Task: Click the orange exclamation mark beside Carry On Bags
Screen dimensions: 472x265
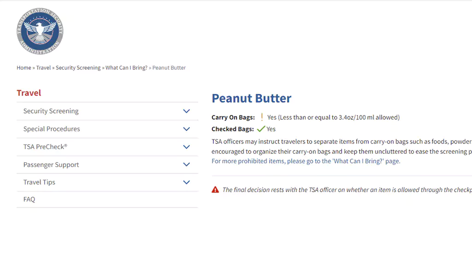Action: 262,117
